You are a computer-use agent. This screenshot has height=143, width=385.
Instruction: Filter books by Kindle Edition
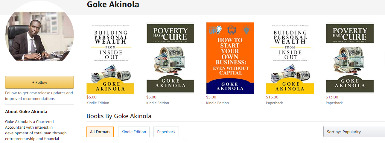134,132
